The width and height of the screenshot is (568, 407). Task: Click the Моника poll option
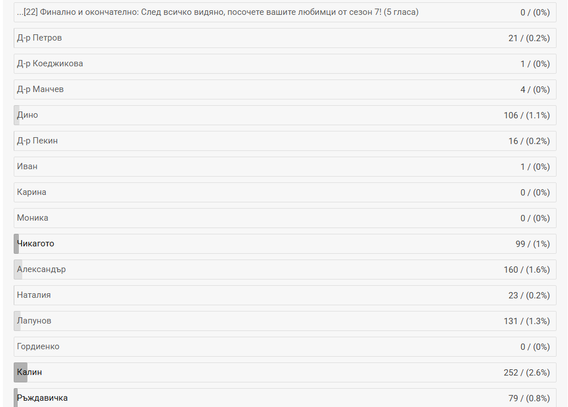coord(33,218)
